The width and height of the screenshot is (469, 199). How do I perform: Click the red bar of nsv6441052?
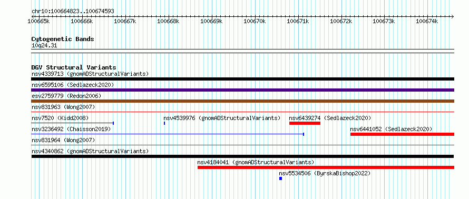[402, 134]
